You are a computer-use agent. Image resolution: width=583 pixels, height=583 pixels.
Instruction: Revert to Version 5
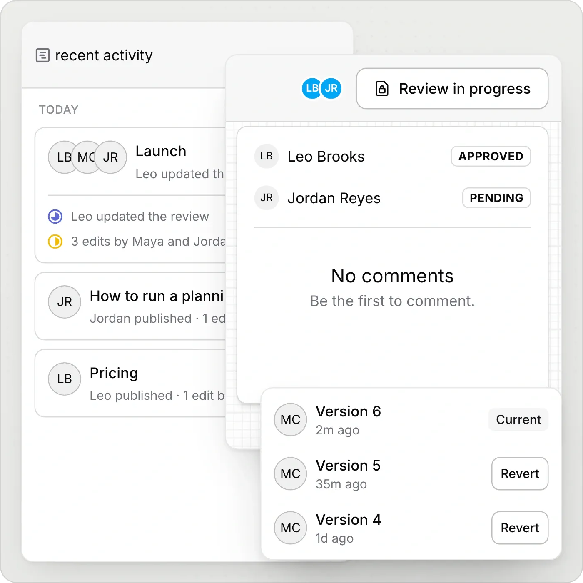pyautogui.click(x=520, y=473)
